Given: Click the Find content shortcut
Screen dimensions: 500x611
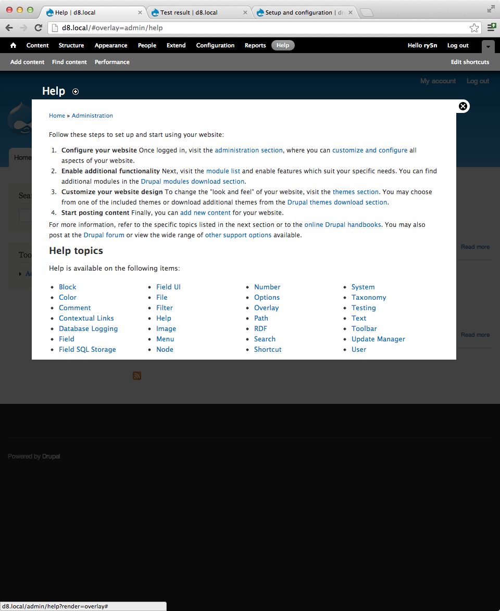Looking at the screenshot, I should tap(69, 62).
